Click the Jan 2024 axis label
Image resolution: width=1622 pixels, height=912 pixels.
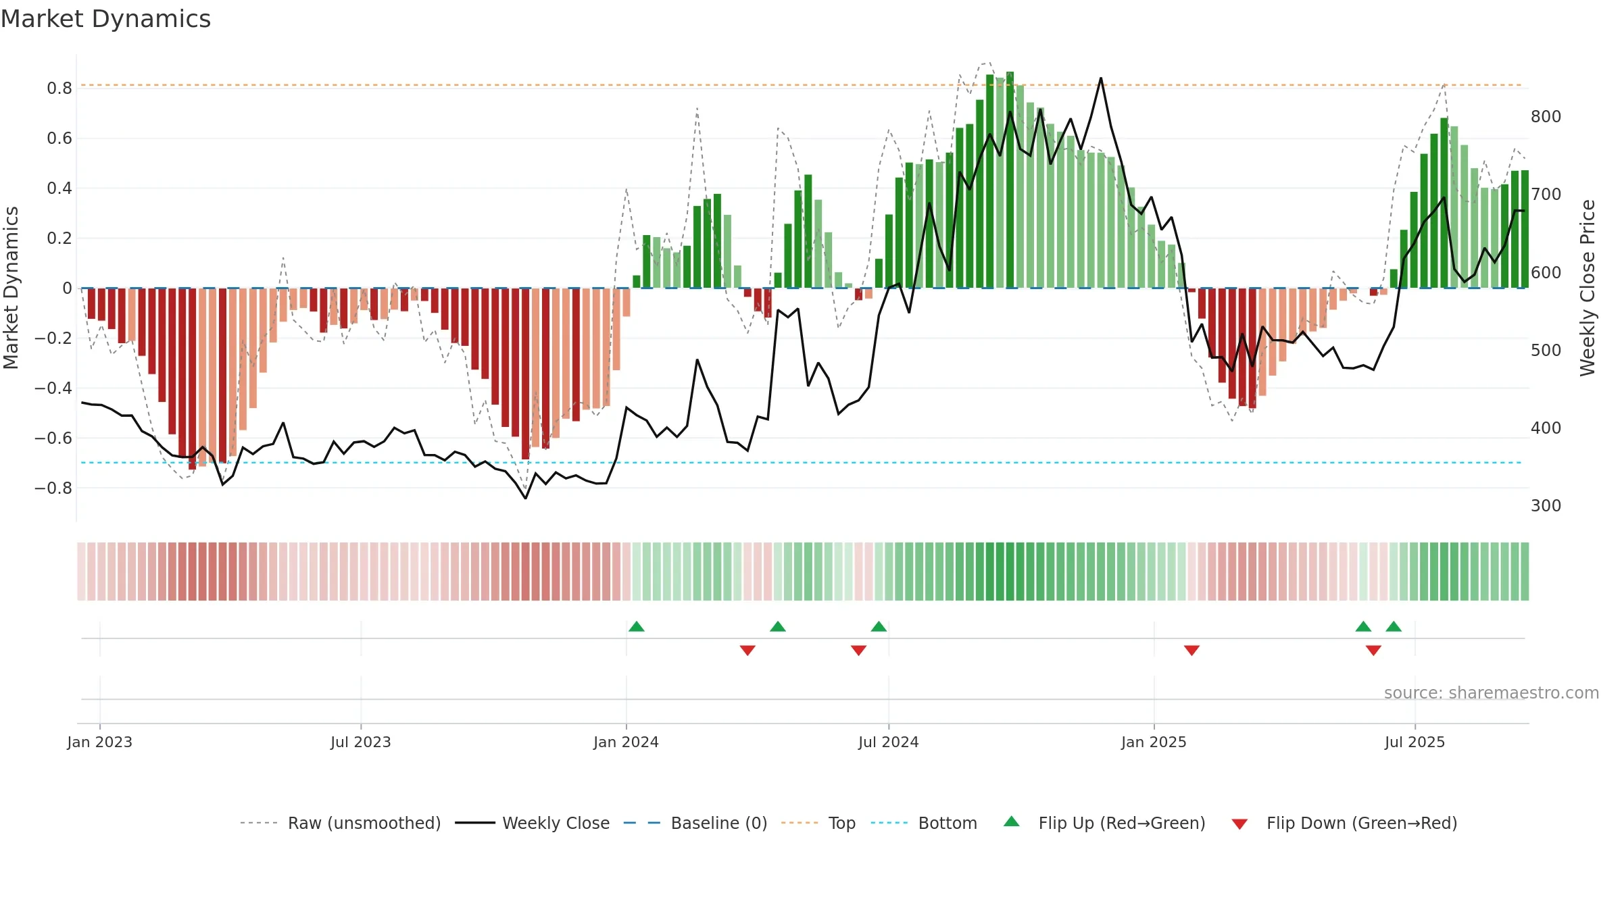tap(626, 742)
